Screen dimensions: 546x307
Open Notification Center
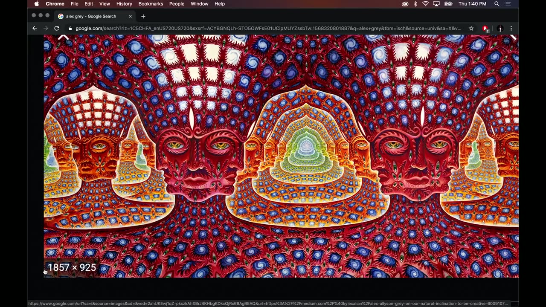[508, 4]
